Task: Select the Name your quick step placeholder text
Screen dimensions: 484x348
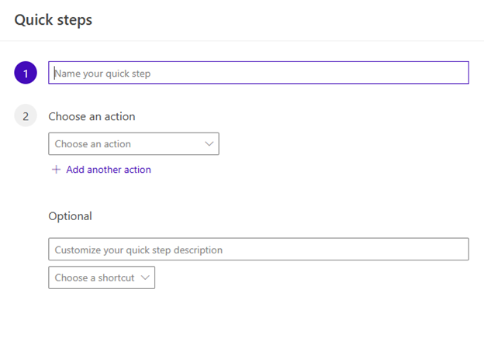Action: click(x=102, y=74)
